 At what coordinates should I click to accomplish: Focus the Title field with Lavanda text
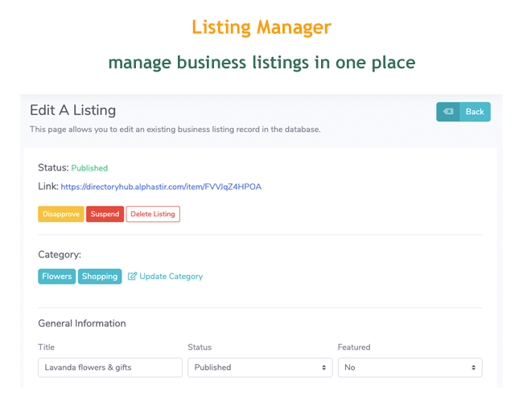click(x=109, y=367)
